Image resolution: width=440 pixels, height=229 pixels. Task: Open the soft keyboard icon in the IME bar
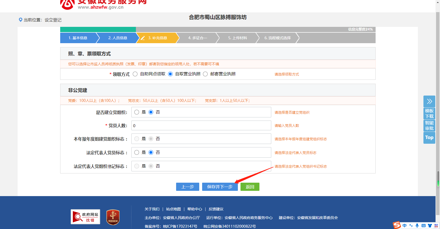(423, 226)
